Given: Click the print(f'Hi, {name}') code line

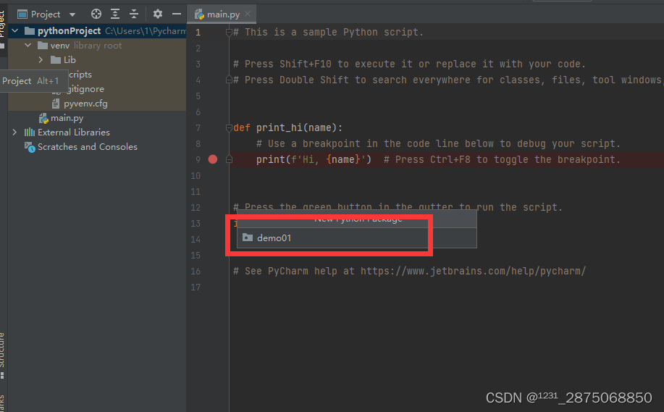Looking at the screenshot, I should click(314, 159).
